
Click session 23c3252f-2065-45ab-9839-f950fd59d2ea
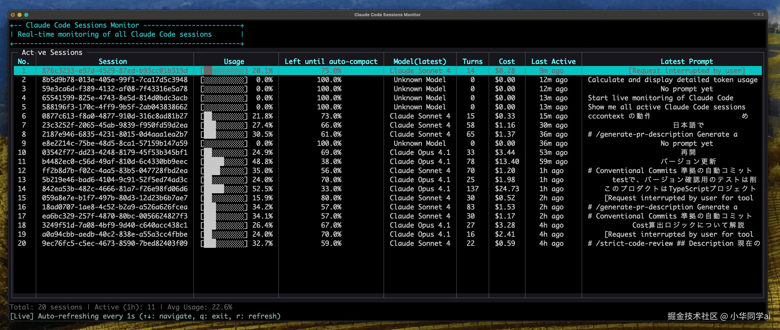[387, 125]
